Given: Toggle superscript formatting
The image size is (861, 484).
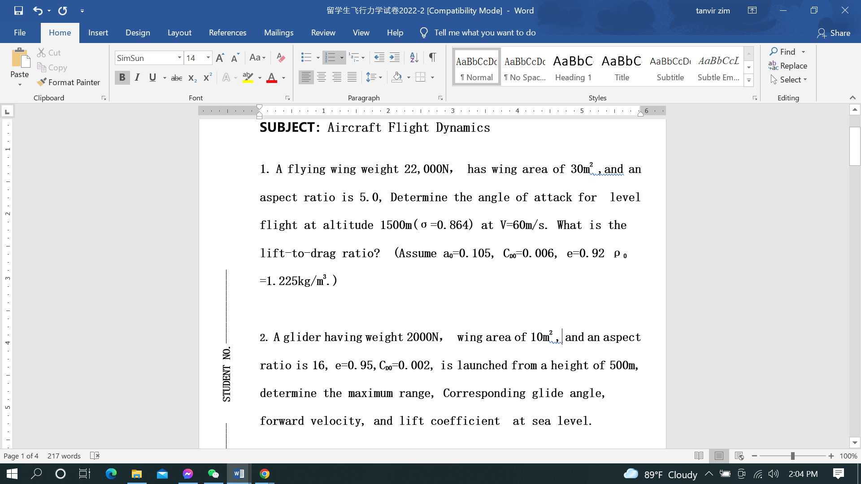Looking at the screenshot, I should [206, 77].
